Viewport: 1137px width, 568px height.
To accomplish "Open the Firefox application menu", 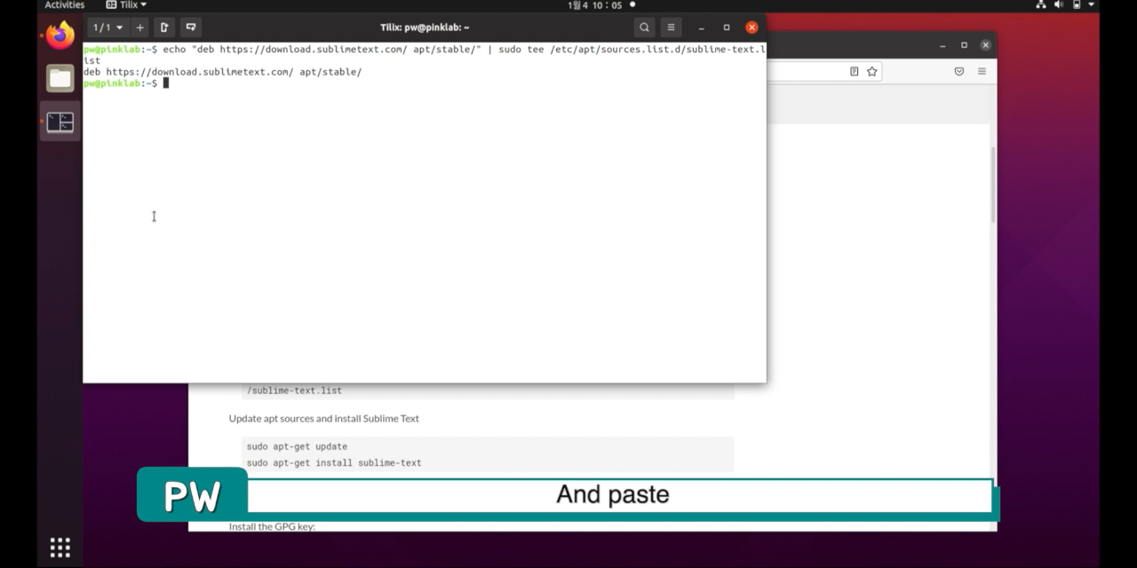I will click(982, 71).
